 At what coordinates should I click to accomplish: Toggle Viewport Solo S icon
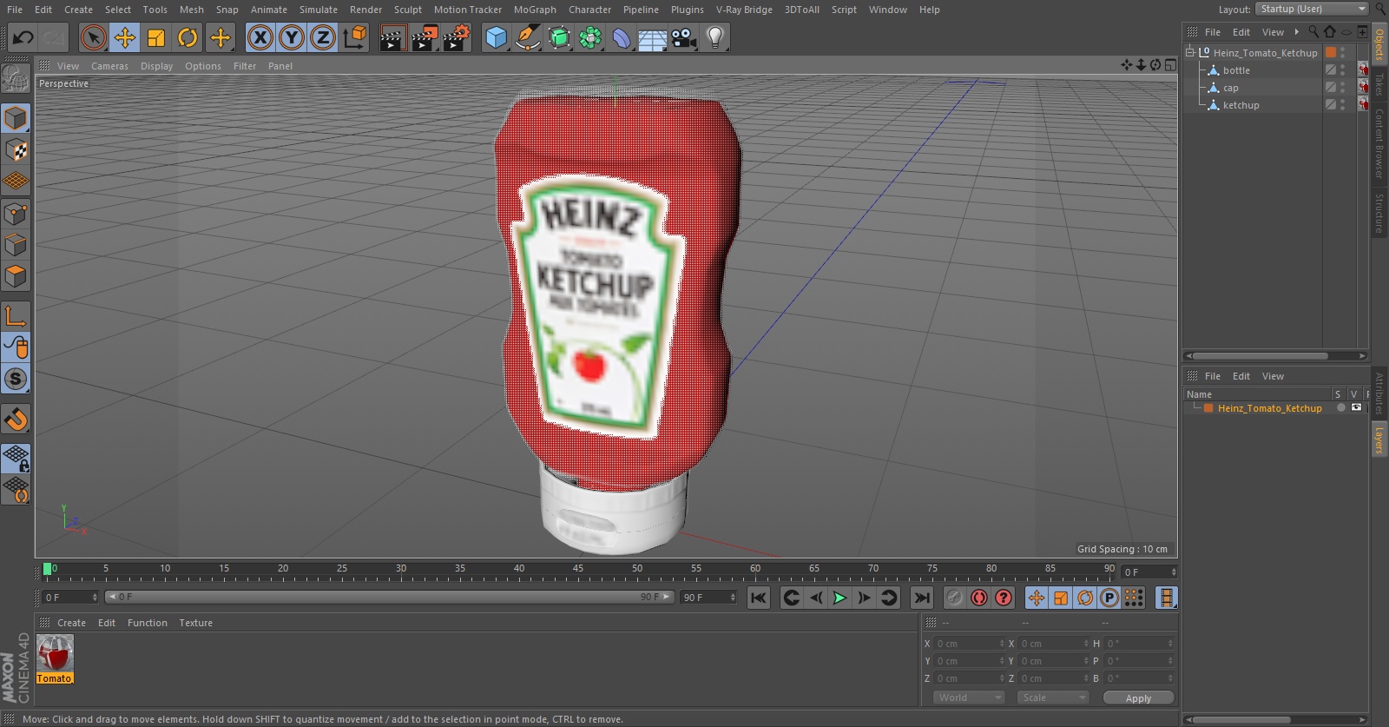pos(16,379)
